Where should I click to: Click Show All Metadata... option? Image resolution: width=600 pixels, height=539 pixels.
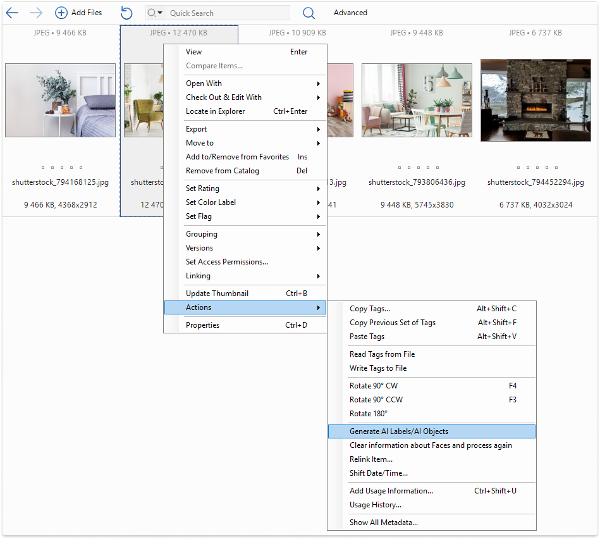384,523
